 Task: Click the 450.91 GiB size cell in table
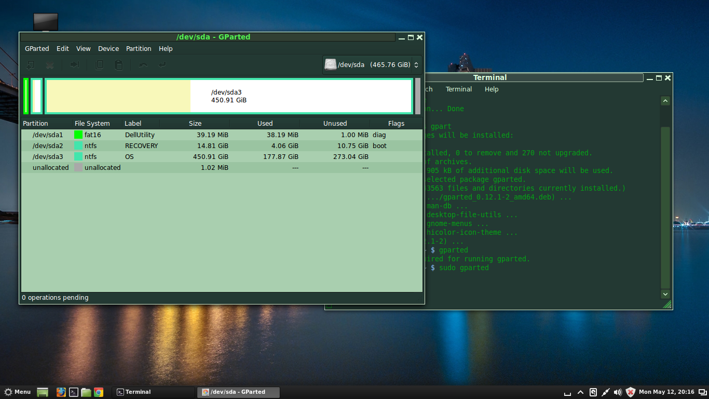click(211, 156)
